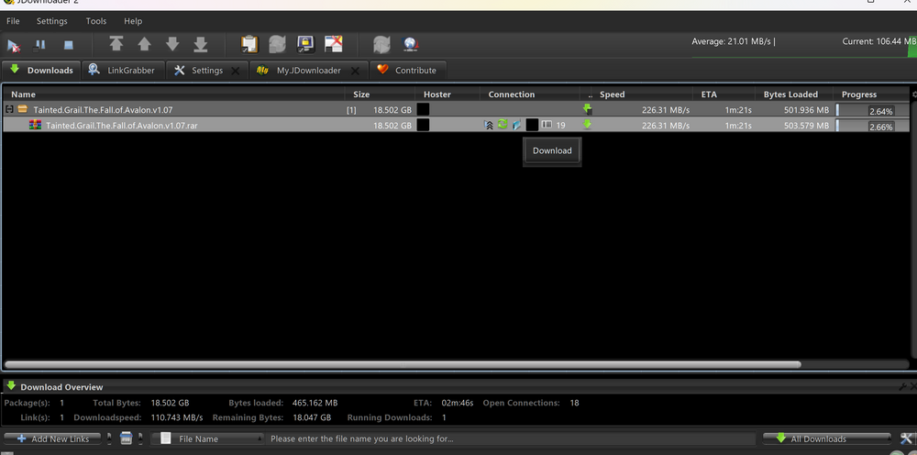Image resolution: width=917 pixels, height=455 pixels.
Task: Sort by ETA column header
Action: point(724,94)
